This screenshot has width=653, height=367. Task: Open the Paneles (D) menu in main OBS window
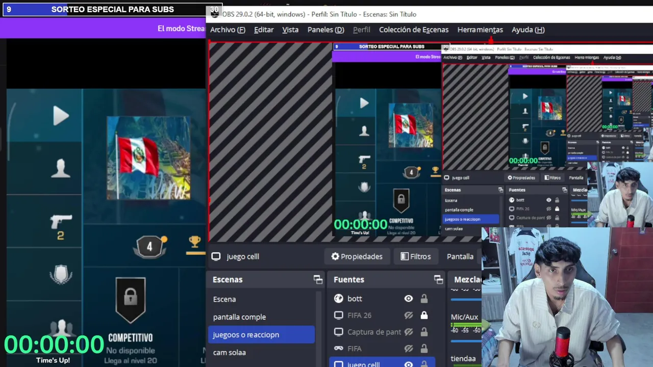point(325,30)
